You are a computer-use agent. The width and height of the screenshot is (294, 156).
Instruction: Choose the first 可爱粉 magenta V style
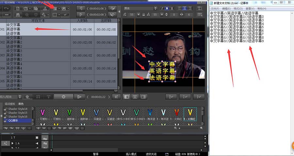42,114
